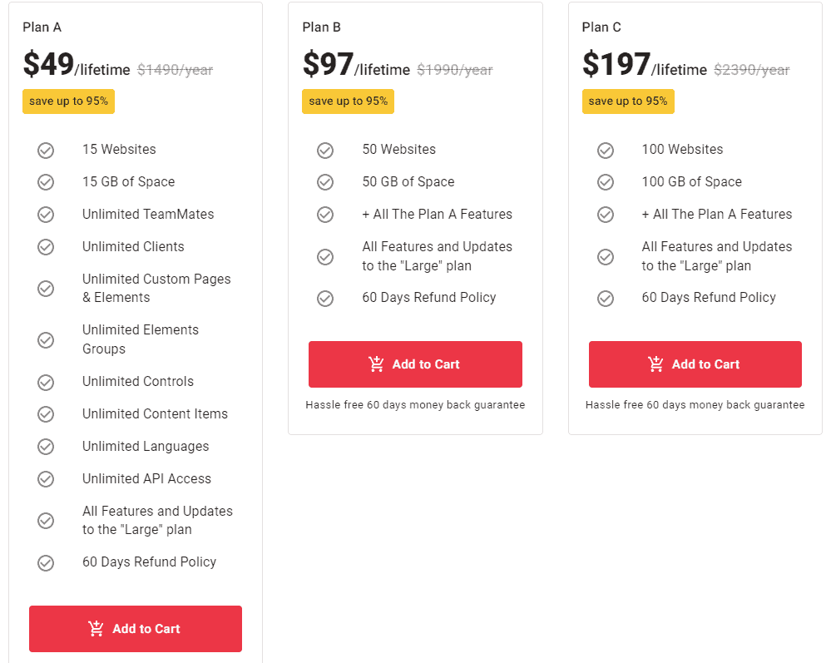Click check icon beside 15 Websites
The image size is (826, 663).
[46, 151]
